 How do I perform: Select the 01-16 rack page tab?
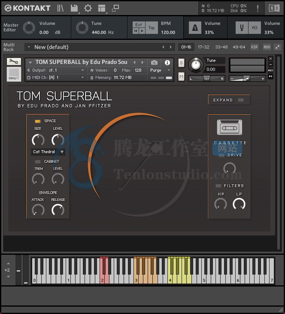186,47
